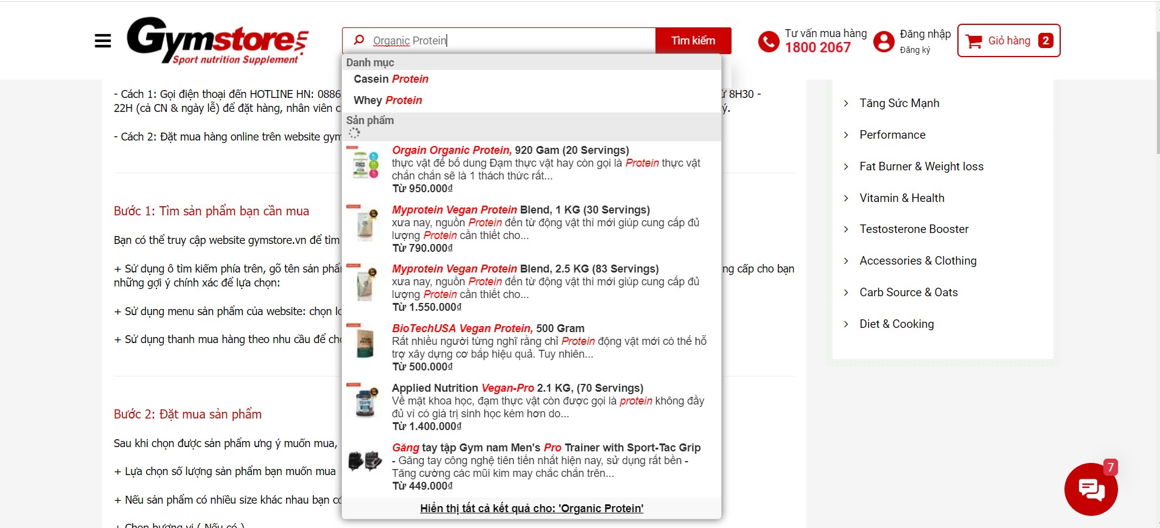Open the chat widget bubble
The width and height of the screenshot is (1160, 528).
coord(1091,489)
